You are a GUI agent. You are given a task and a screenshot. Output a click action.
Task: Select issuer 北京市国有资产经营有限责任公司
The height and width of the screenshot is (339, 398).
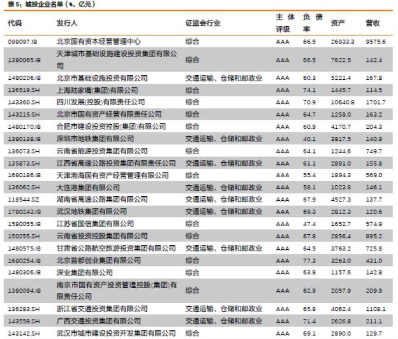(x=109, y=114)
